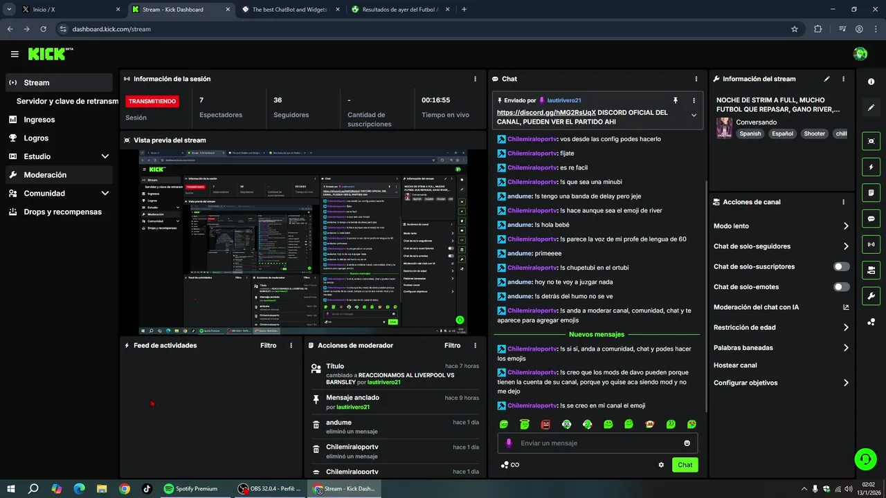Open options menu of Feed de actividades
This screenshot has width=886, height=498.
pos(291,345)
